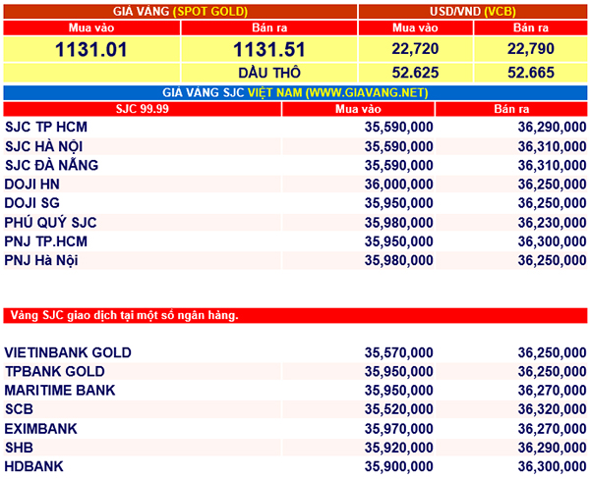Click the DOJI HN row name
590x479 pixels.
point(32,185)
